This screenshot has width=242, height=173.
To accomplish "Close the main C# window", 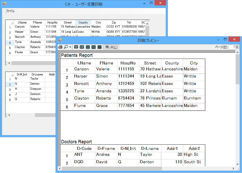I will 160,3.
